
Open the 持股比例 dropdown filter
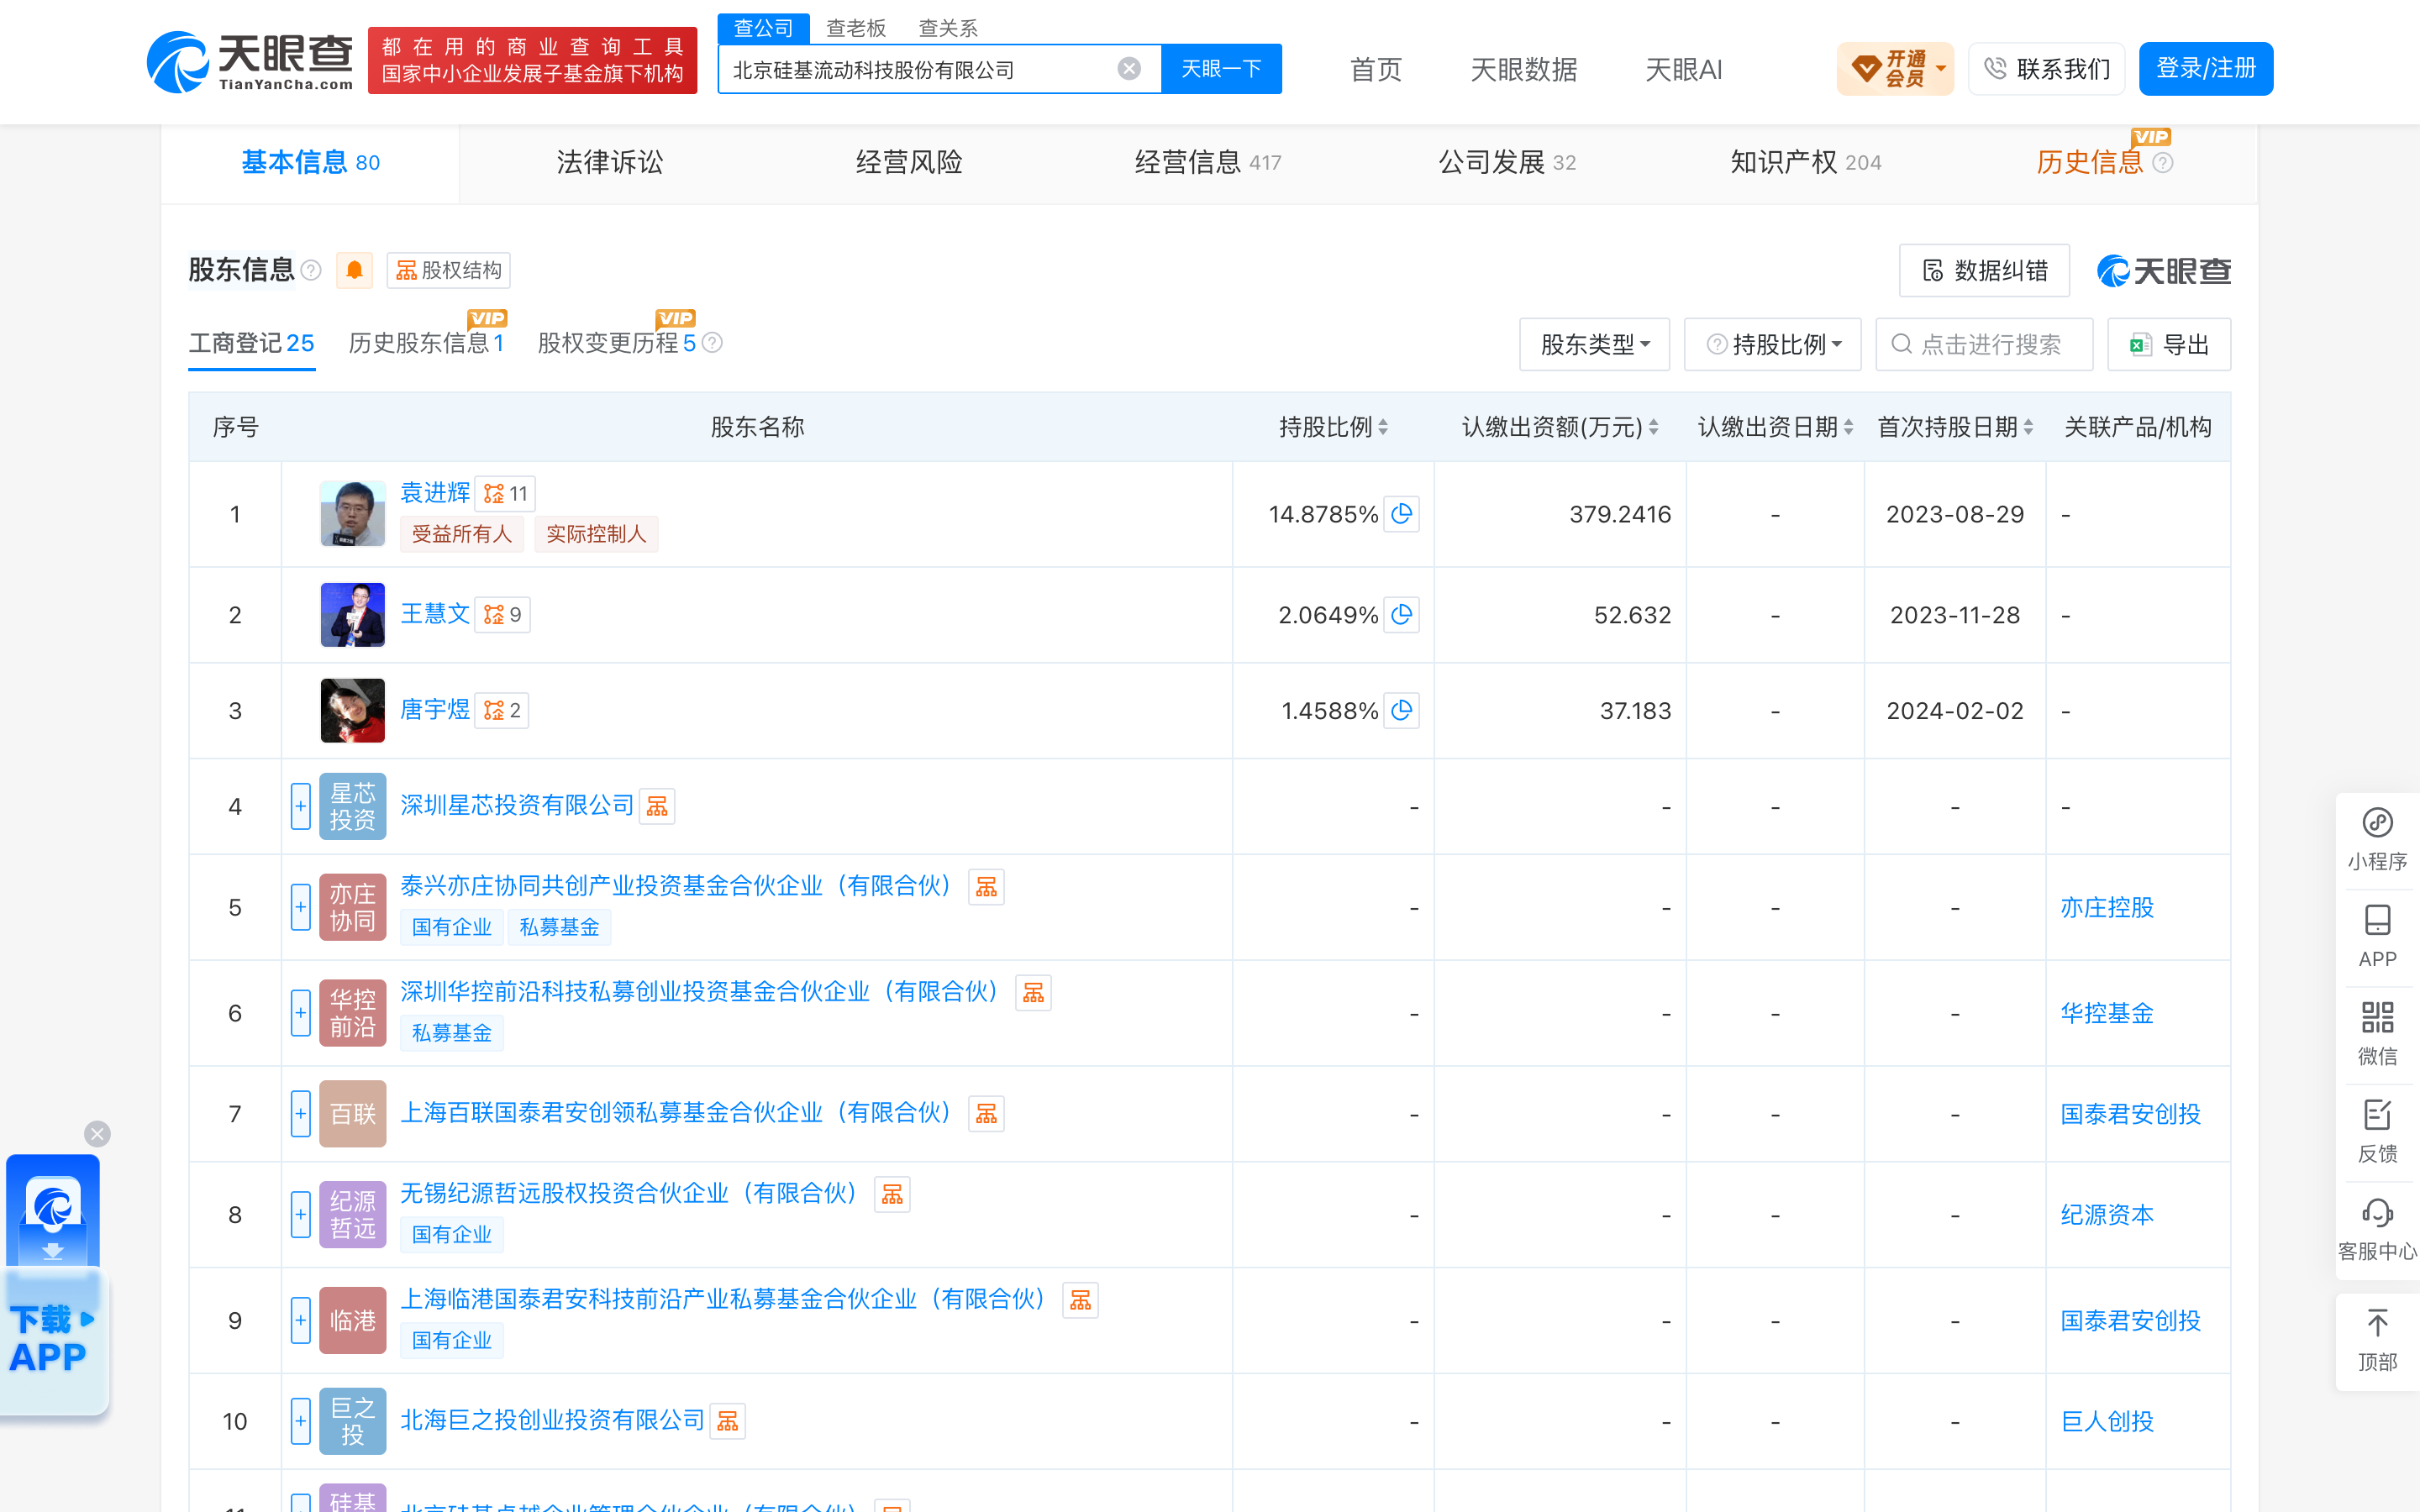[1772, 344]
